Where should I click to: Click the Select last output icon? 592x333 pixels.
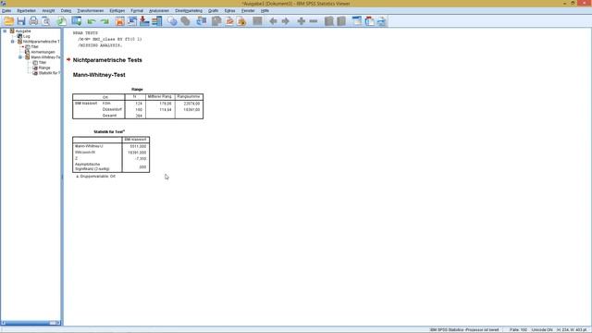click(202, 21)
